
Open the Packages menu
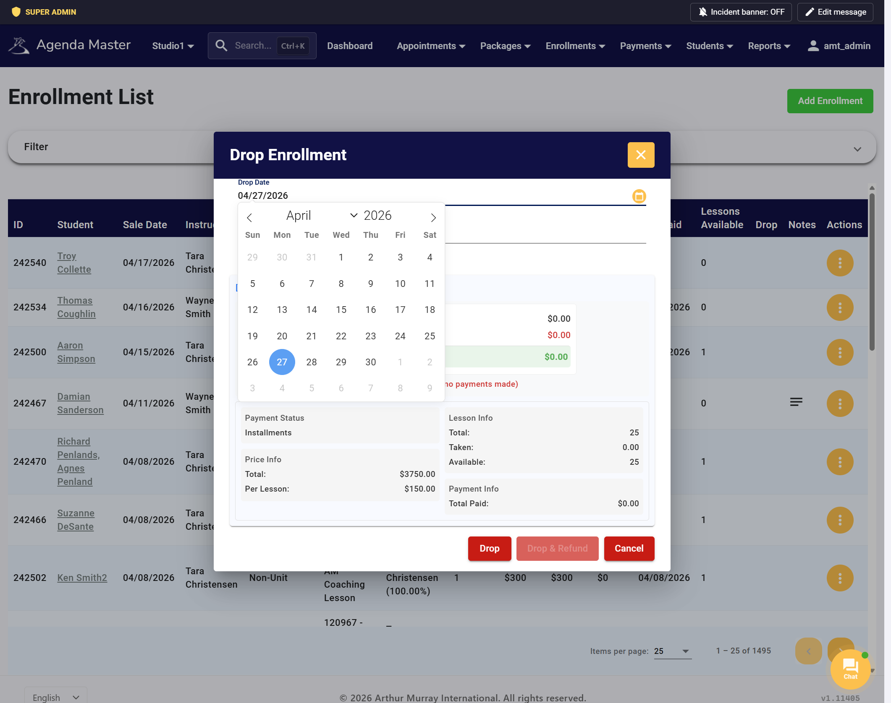click(505, 46)
